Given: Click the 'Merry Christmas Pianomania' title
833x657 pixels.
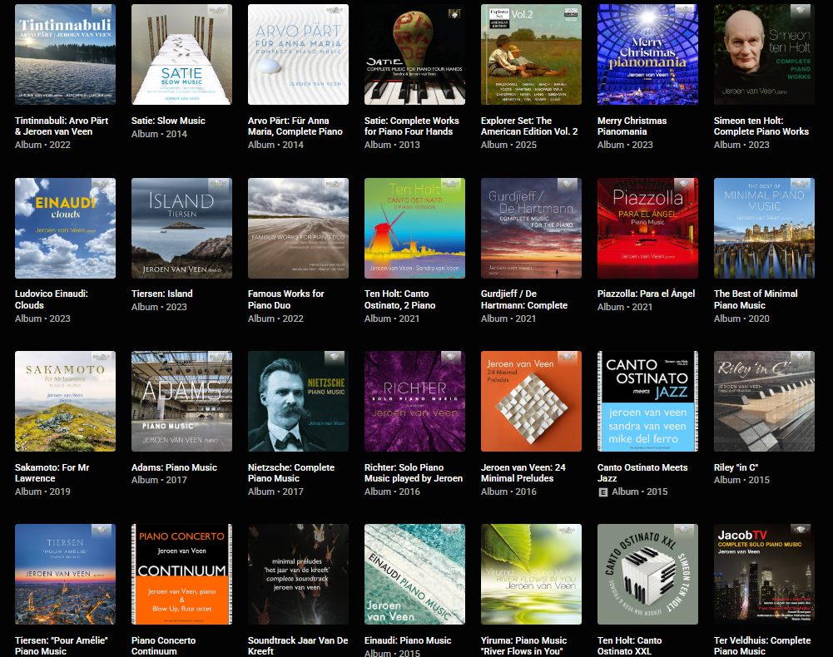Looking at the screenshot, I should pyautogui.click(x=632, y=126).
